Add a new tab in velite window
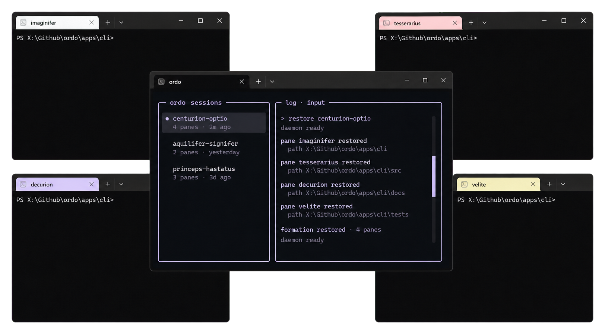 coord(549,184)
